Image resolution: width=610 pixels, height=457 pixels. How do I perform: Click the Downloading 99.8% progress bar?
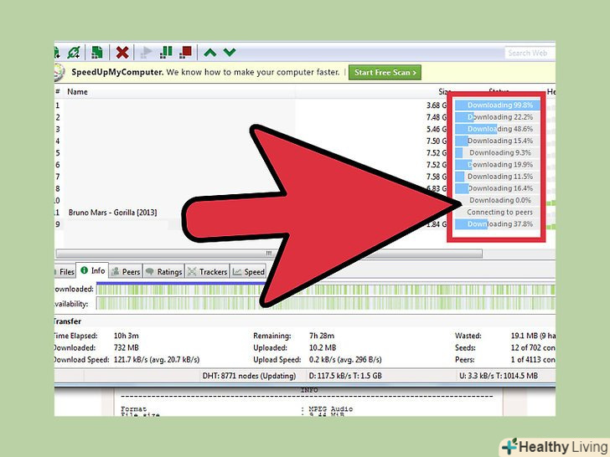point(498,105)
